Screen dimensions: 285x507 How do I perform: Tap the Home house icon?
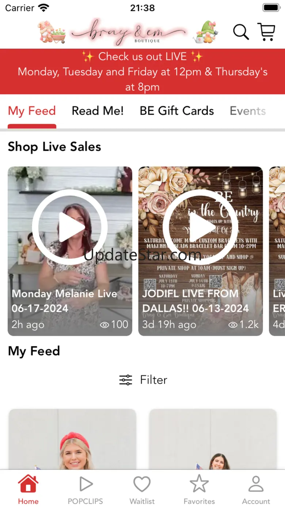click(28, 484)
